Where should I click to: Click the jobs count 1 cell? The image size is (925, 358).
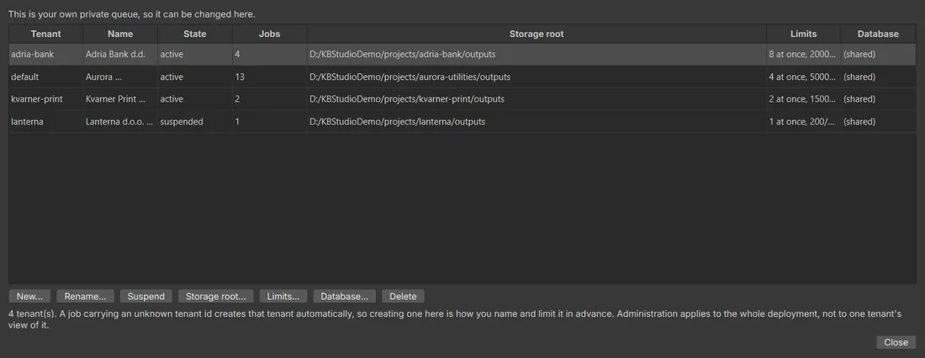point(270,122)
